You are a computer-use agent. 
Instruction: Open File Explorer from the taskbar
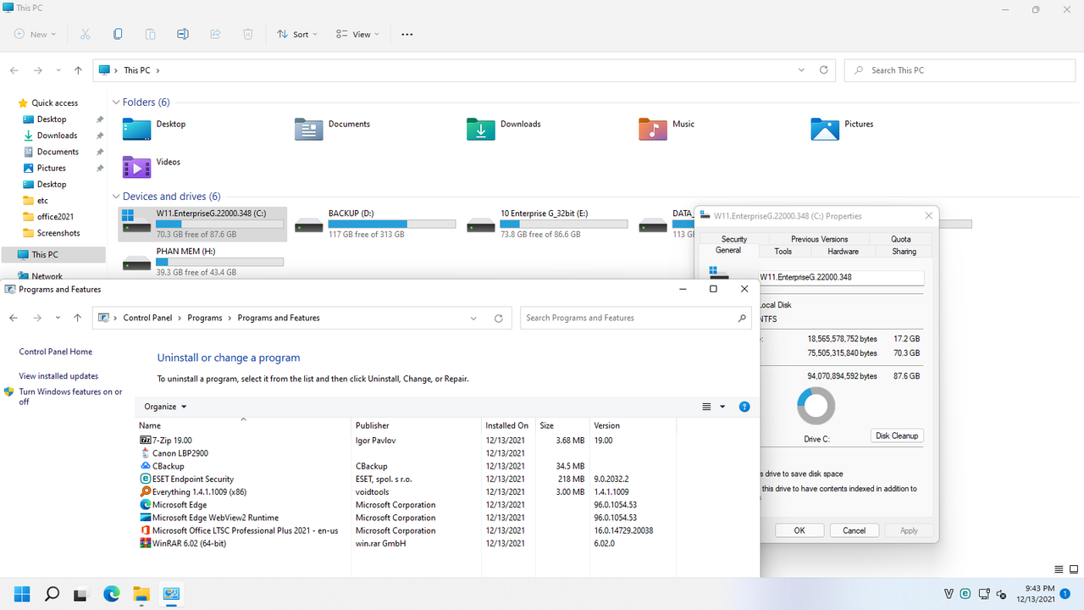[x=141, y=594]
